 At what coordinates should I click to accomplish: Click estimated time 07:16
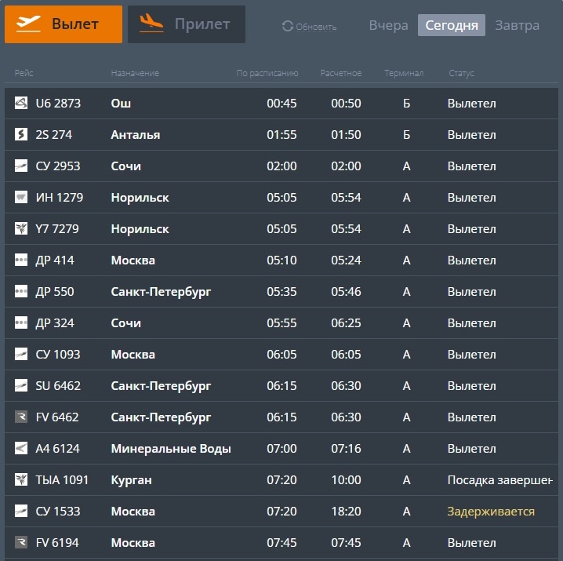[x=346, y=449]
